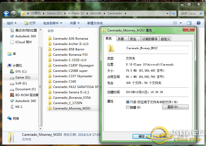Click the help question mark icon

[x=198, y=23]
